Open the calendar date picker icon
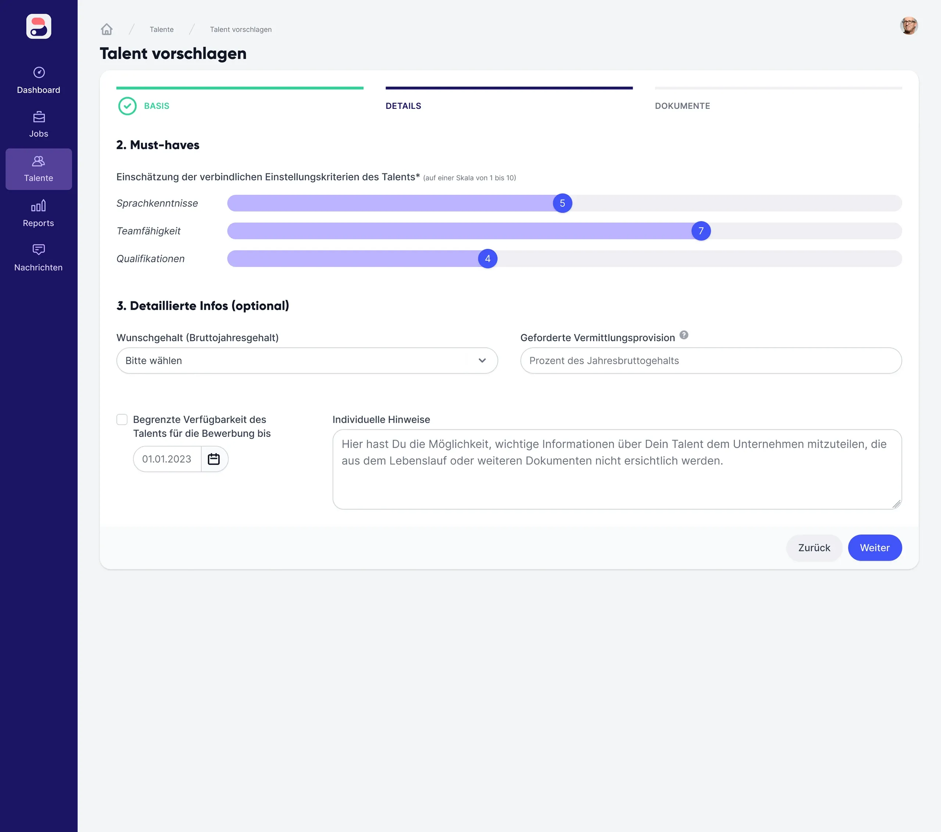 pyautogui.click(x=214, y=459)
